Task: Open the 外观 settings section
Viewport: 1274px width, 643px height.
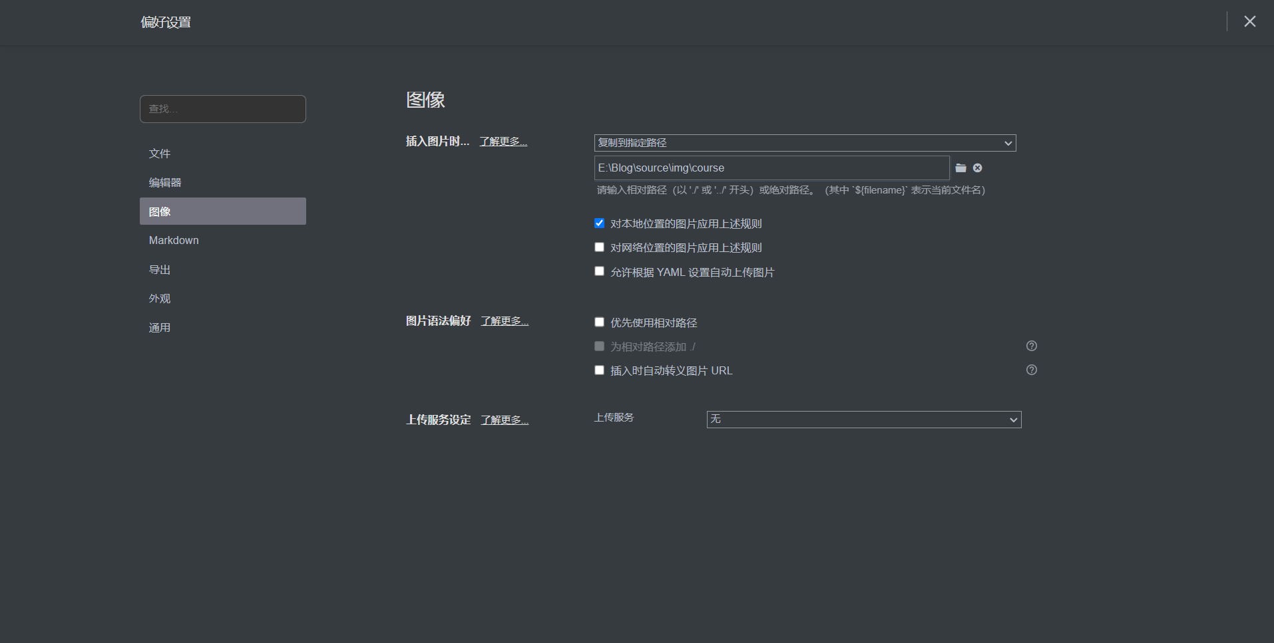Action: (160, 299)
